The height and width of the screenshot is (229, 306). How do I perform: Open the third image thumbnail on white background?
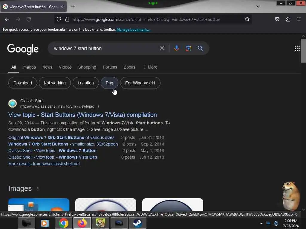point(173,205)
